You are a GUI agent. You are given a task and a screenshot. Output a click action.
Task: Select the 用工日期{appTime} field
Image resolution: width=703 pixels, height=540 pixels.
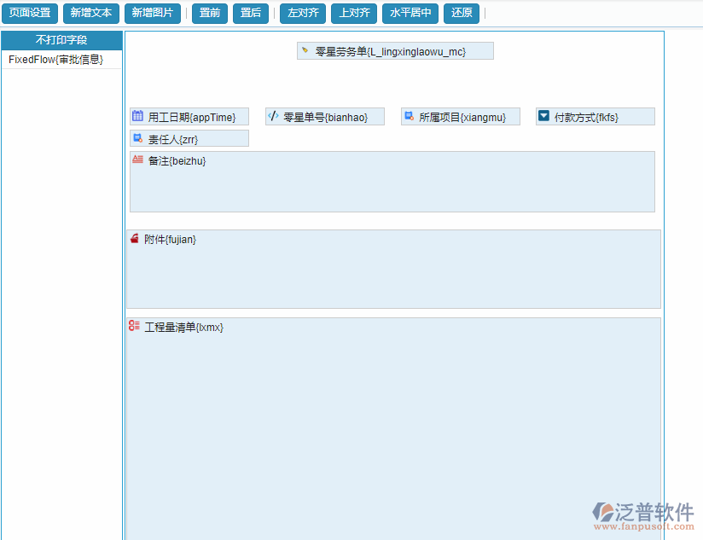point(189,117)
